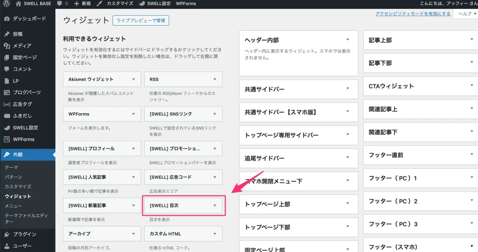Expand the フッター直前 widget area
This screenshot has height=252, width=478.
tap(472, 154)
